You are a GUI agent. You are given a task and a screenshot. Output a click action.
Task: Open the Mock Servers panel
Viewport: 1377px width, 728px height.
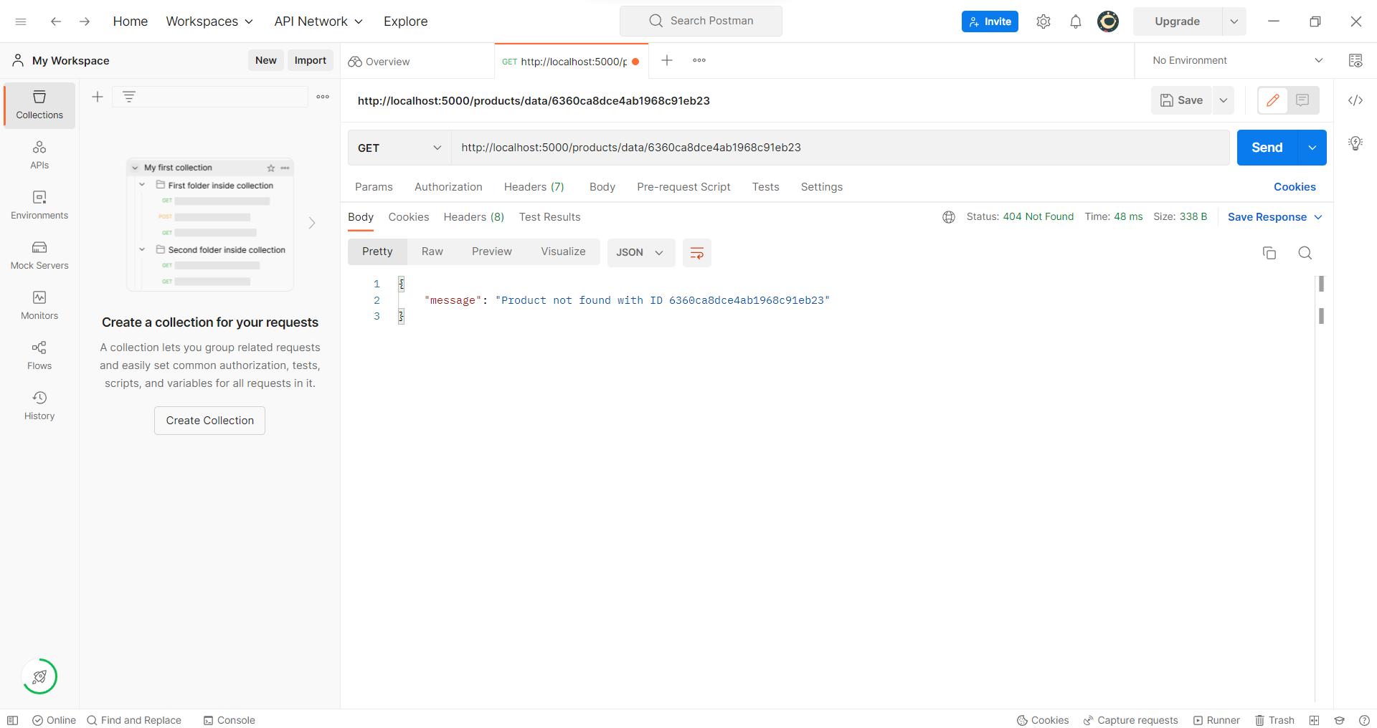click(x=39, y=255)
